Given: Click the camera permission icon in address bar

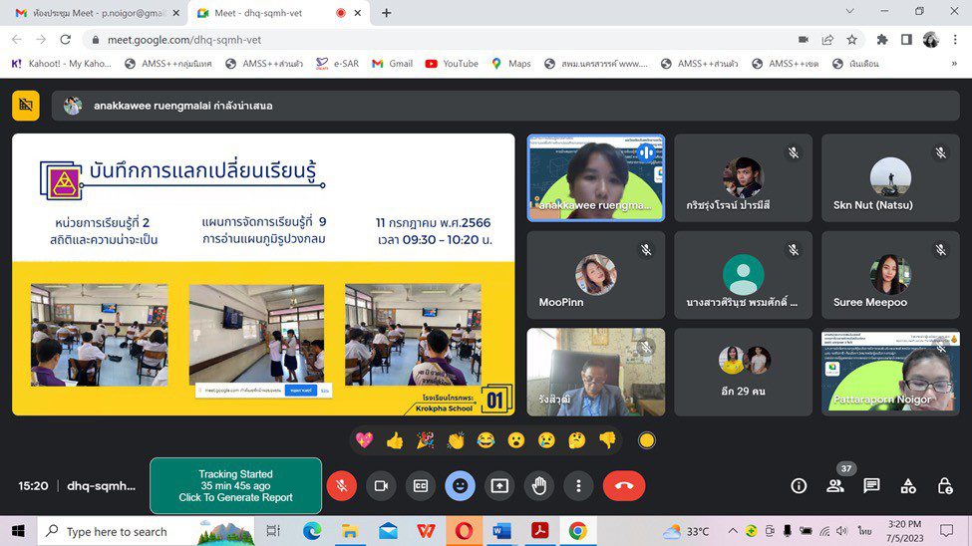Looking at the screenshot, I should [804, 40].
